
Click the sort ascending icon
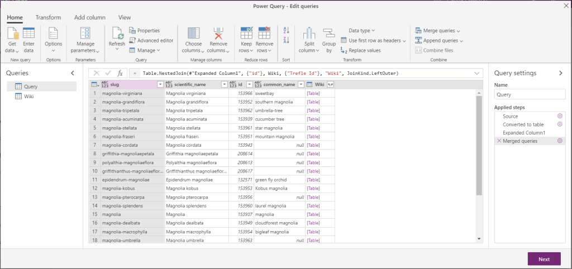pos(287,31)
